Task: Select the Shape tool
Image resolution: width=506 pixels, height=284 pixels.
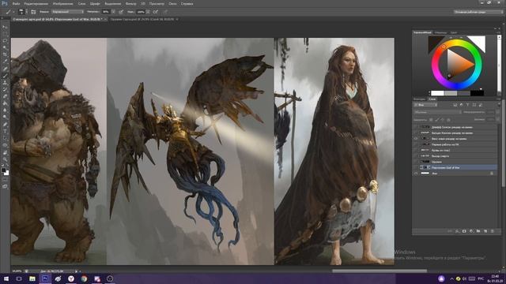Action: (x=5, y=145)
